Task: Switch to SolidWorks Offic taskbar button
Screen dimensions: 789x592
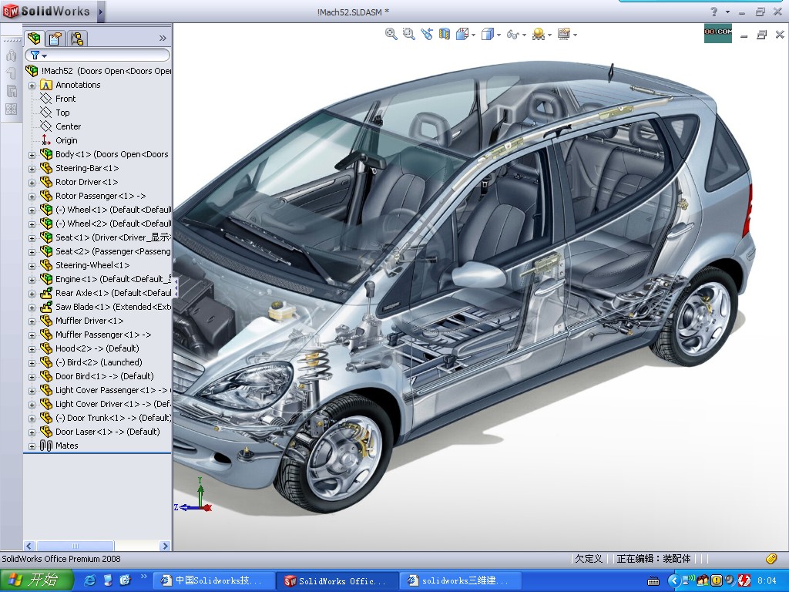Action: (337, 581)
